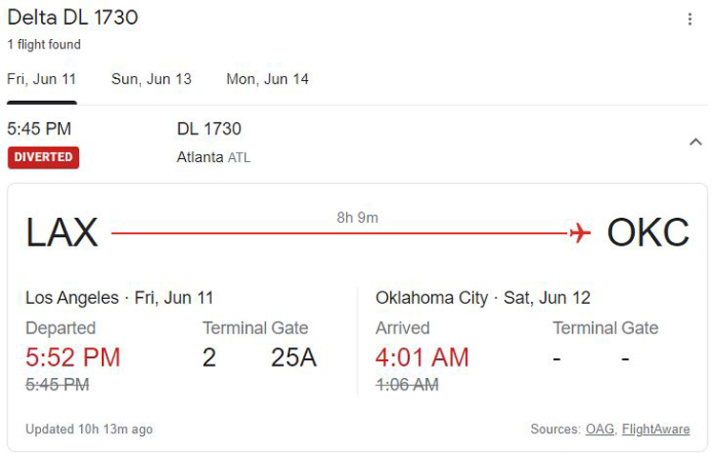Click the 4:01 AM actual arrival time
Screen dimensions: 715x458
(422, 357)
